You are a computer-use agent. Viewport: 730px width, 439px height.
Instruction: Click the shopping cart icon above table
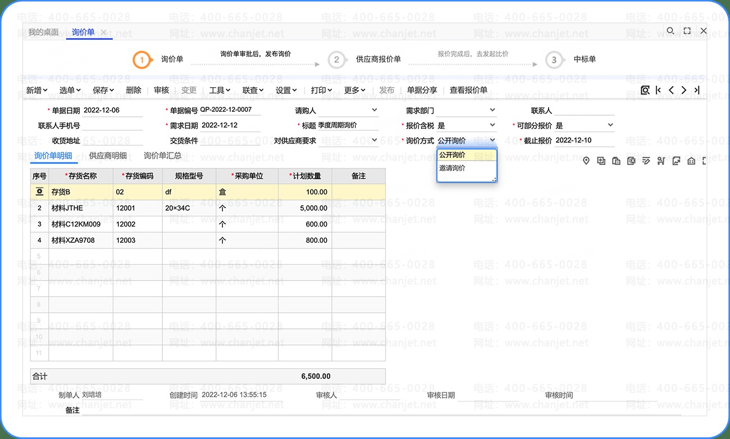660,161
